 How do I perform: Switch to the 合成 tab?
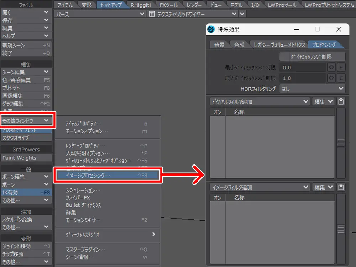(239, 45)
